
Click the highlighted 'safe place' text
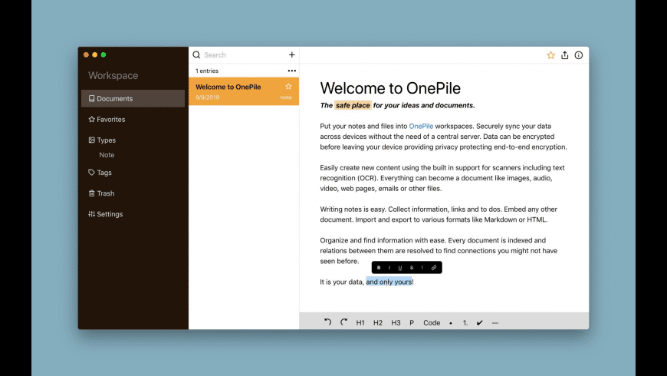pyautogui.click(x=353, y=105)
